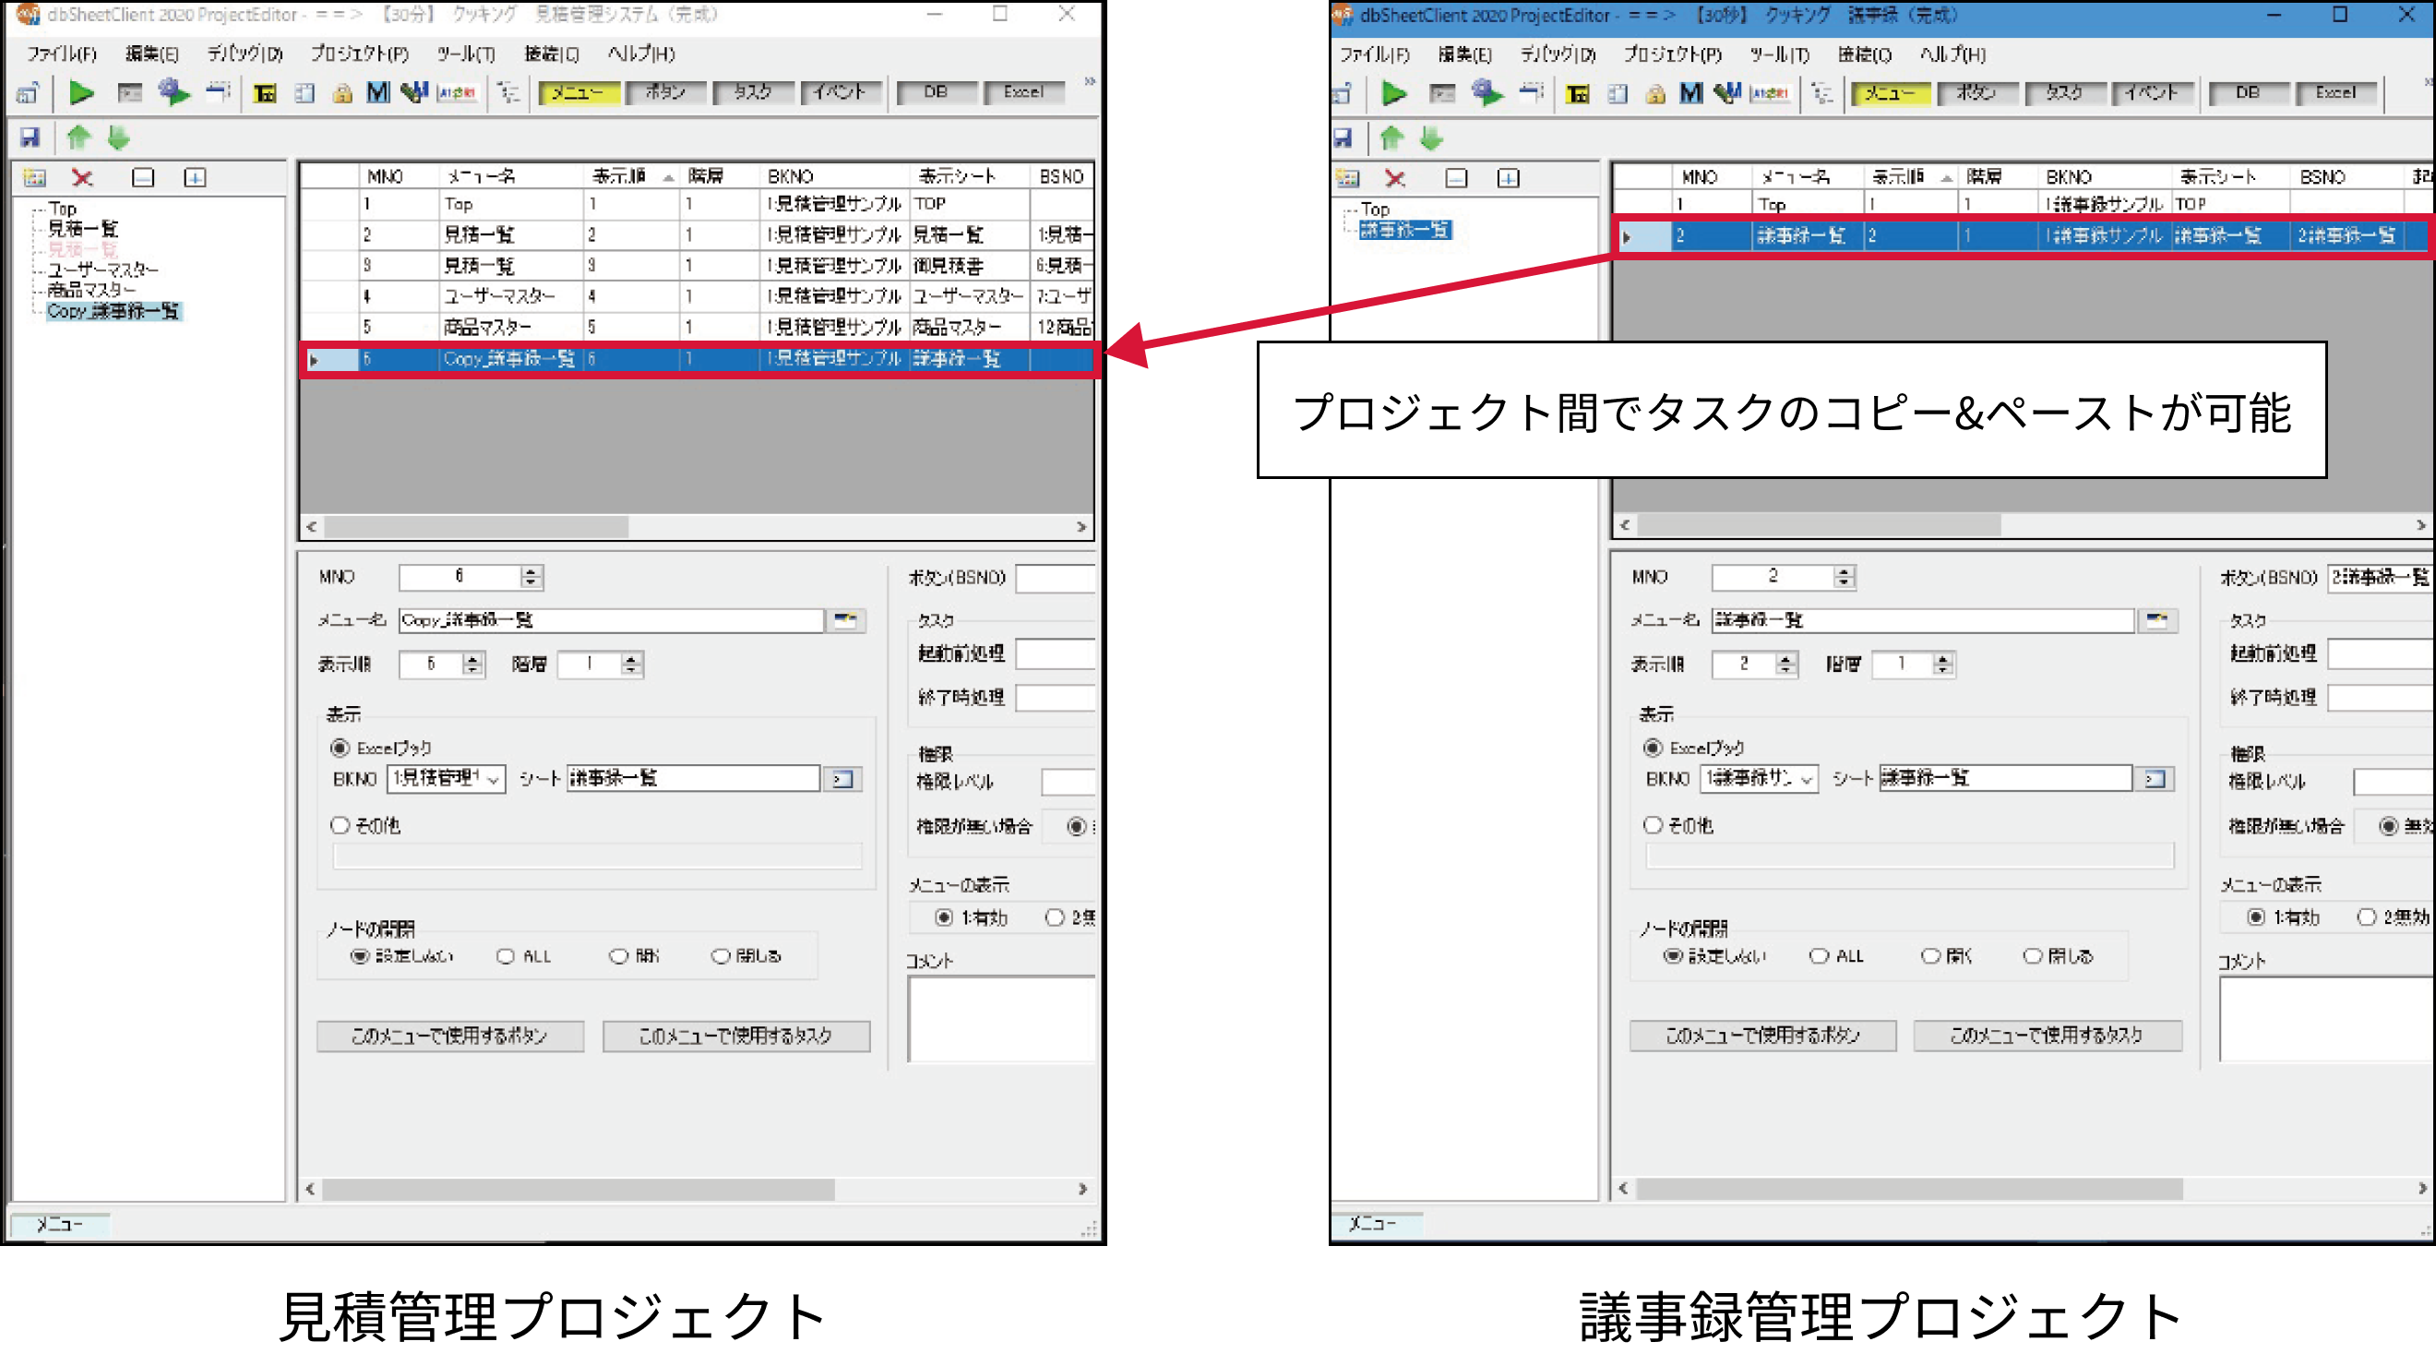The width and height of the screenshot is (2436, 1354).
Task: Select その他 radio in left window
Action: pyautogui.click(x=340, y=825)
